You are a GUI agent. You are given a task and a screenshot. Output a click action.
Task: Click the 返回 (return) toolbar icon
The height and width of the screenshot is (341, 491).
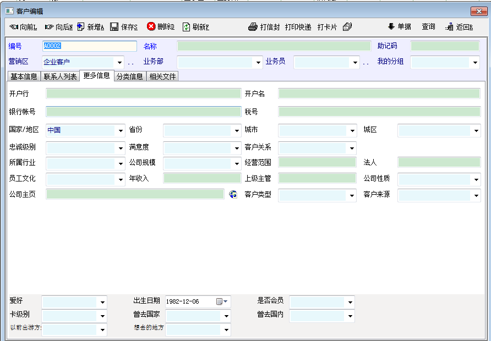[449, 27]
